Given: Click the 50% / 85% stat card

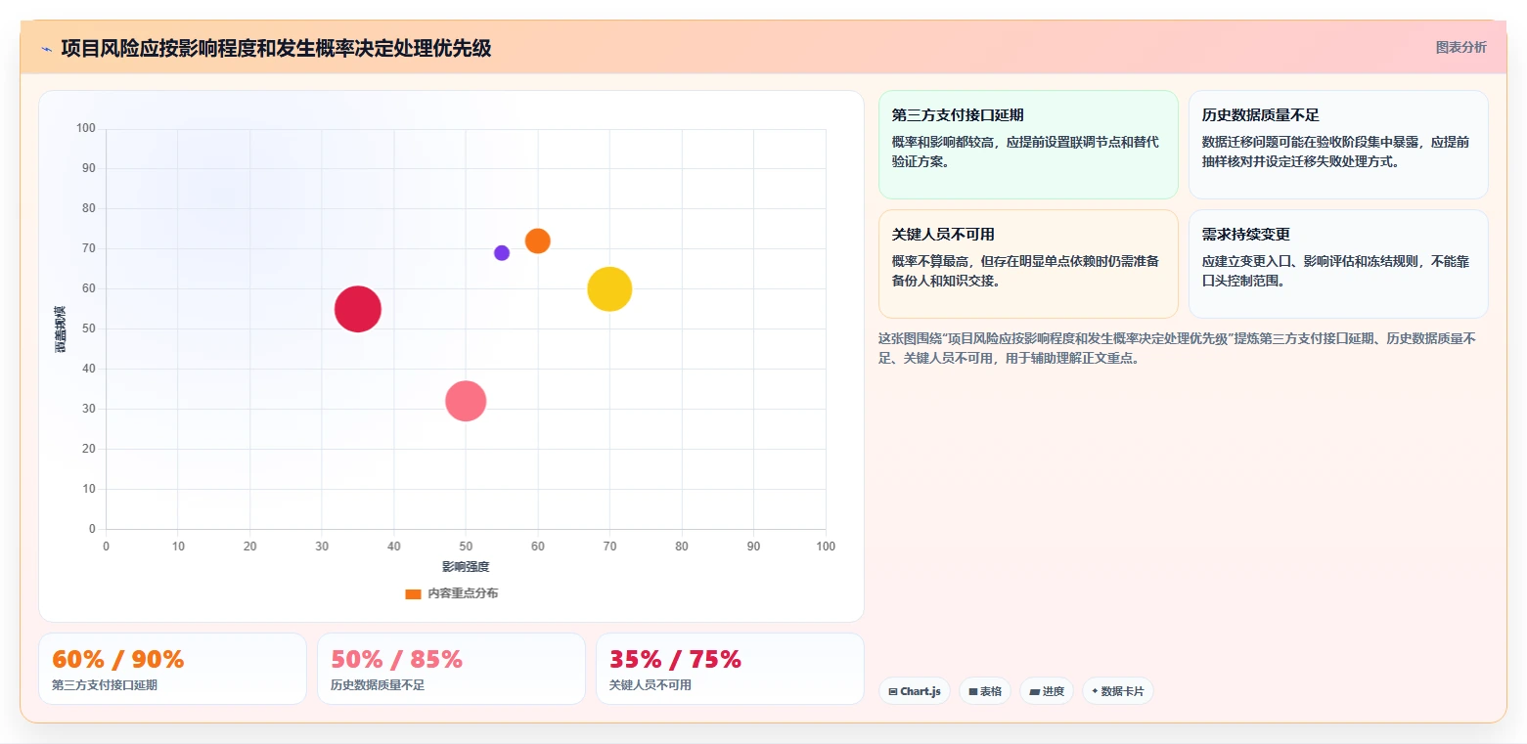Looking at the screenshot, I should coord(451,669).
